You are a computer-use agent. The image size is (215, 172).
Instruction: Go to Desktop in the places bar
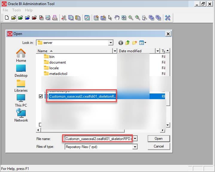coord(21,71)
